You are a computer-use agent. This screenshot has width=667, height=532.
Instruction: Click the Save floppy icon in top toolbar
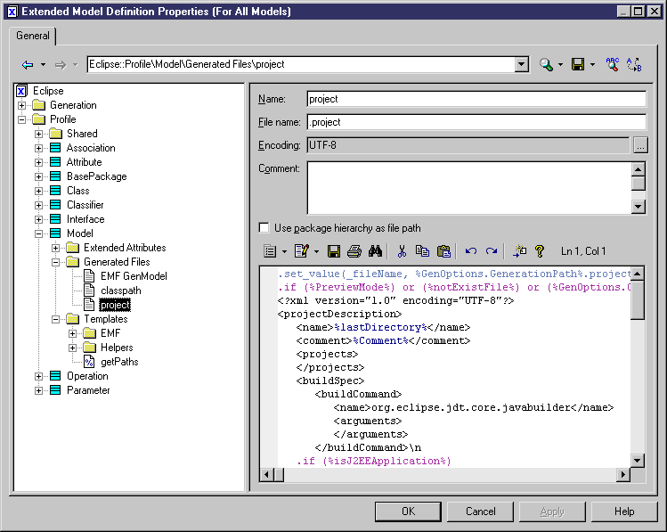pos(578,64)
